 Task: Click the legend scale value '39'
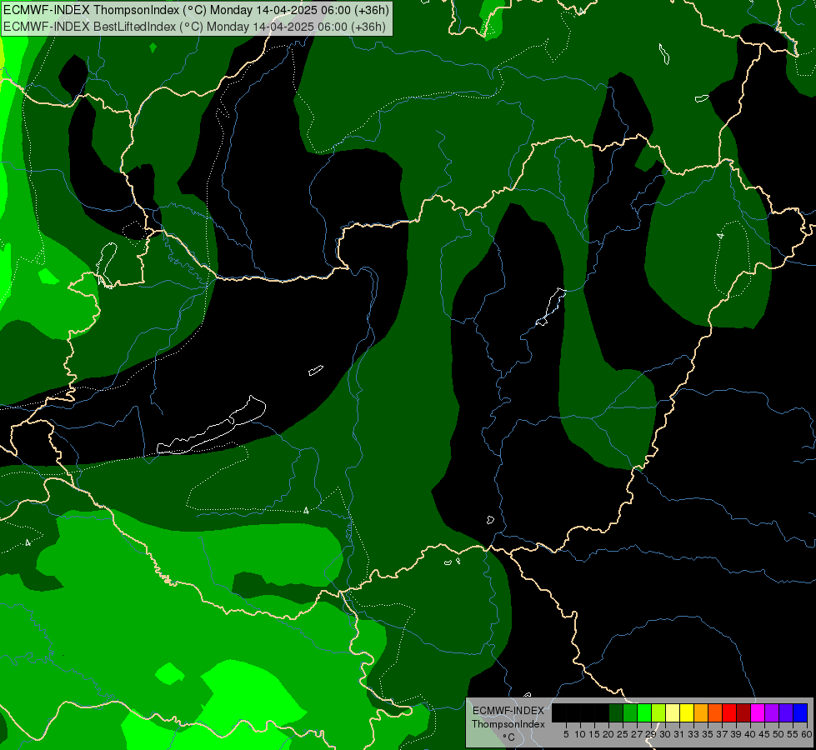[736, 734]
